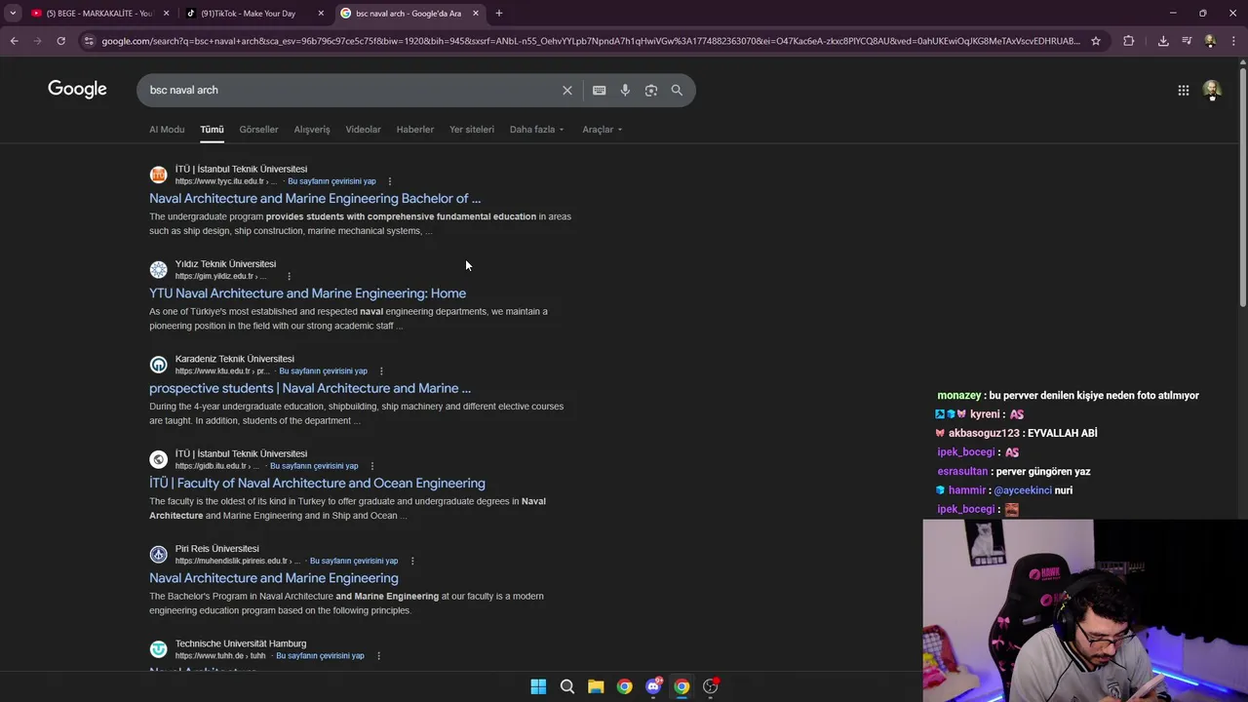The image size is (1248, 702).
Task: Click the browser address bar URL
Action: pos(591,41)
